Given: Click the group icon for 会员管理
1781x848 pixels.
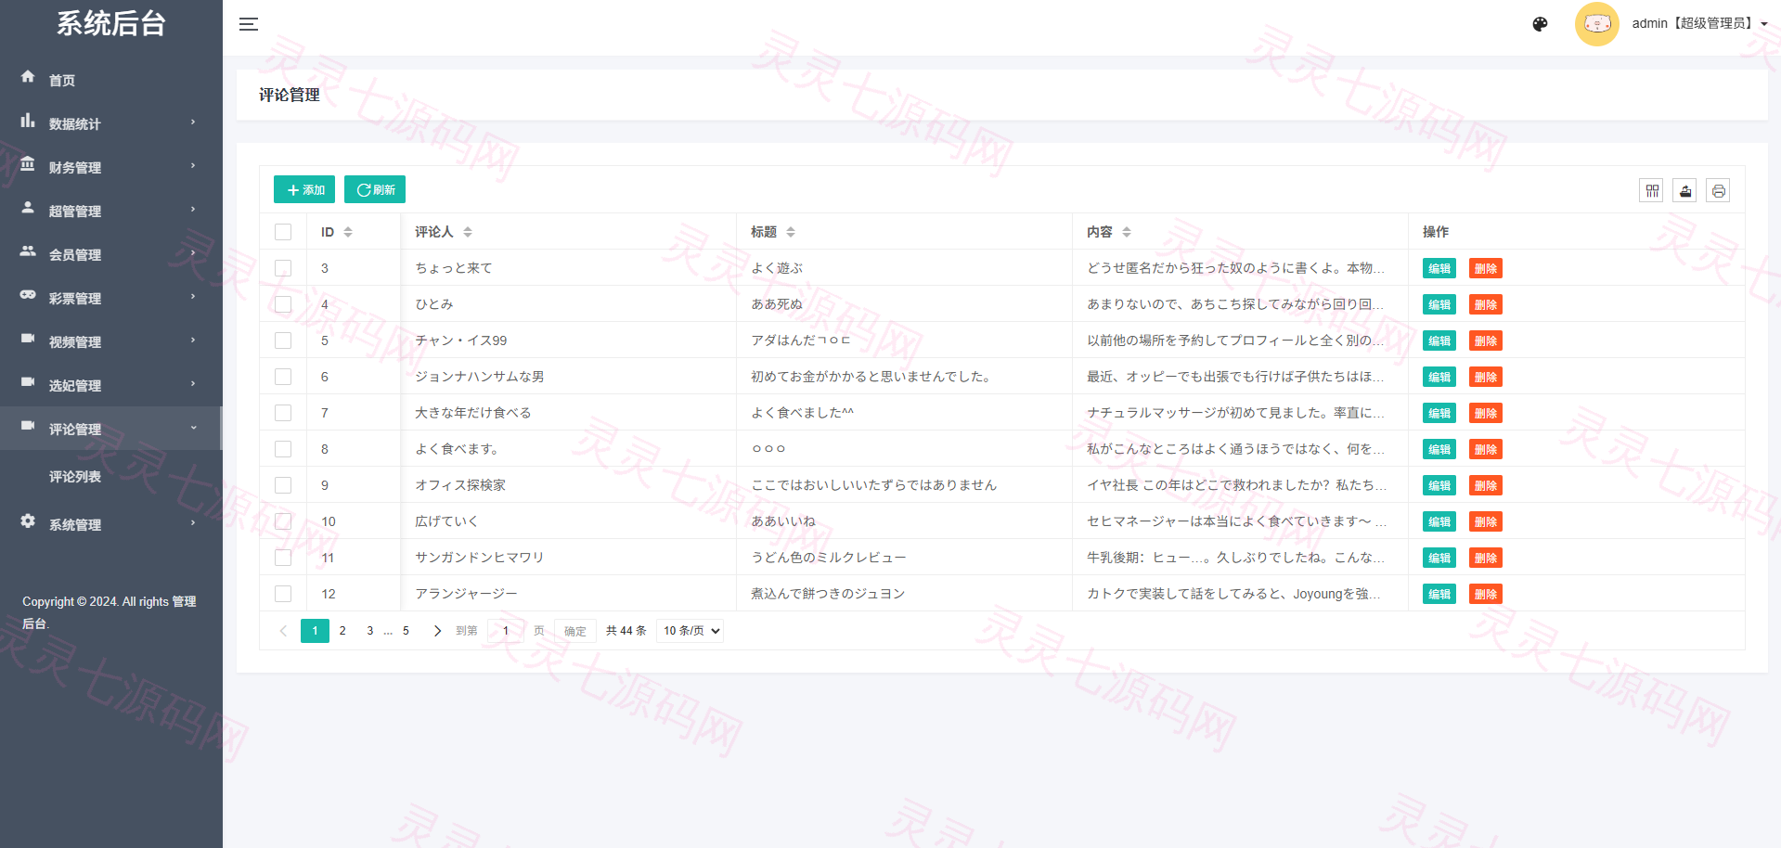Looking at the screenshot, I should 28,251.
